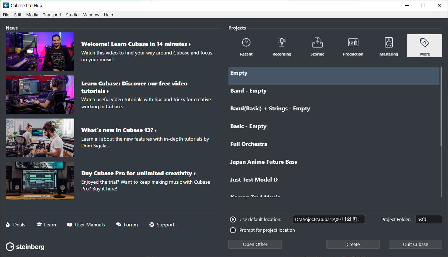Click the Open Other button

tap(255, 244)
